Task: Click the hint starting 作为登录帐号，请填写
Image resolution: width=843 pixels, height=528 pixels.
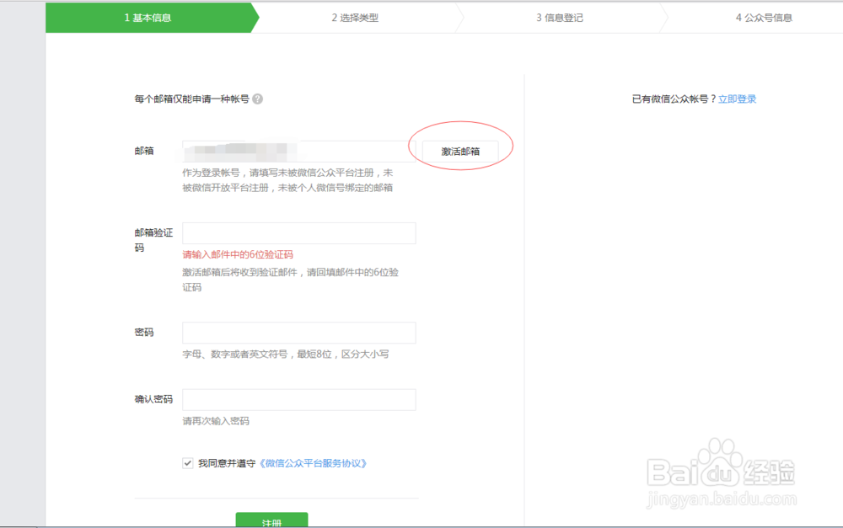Action: (287, 180)
